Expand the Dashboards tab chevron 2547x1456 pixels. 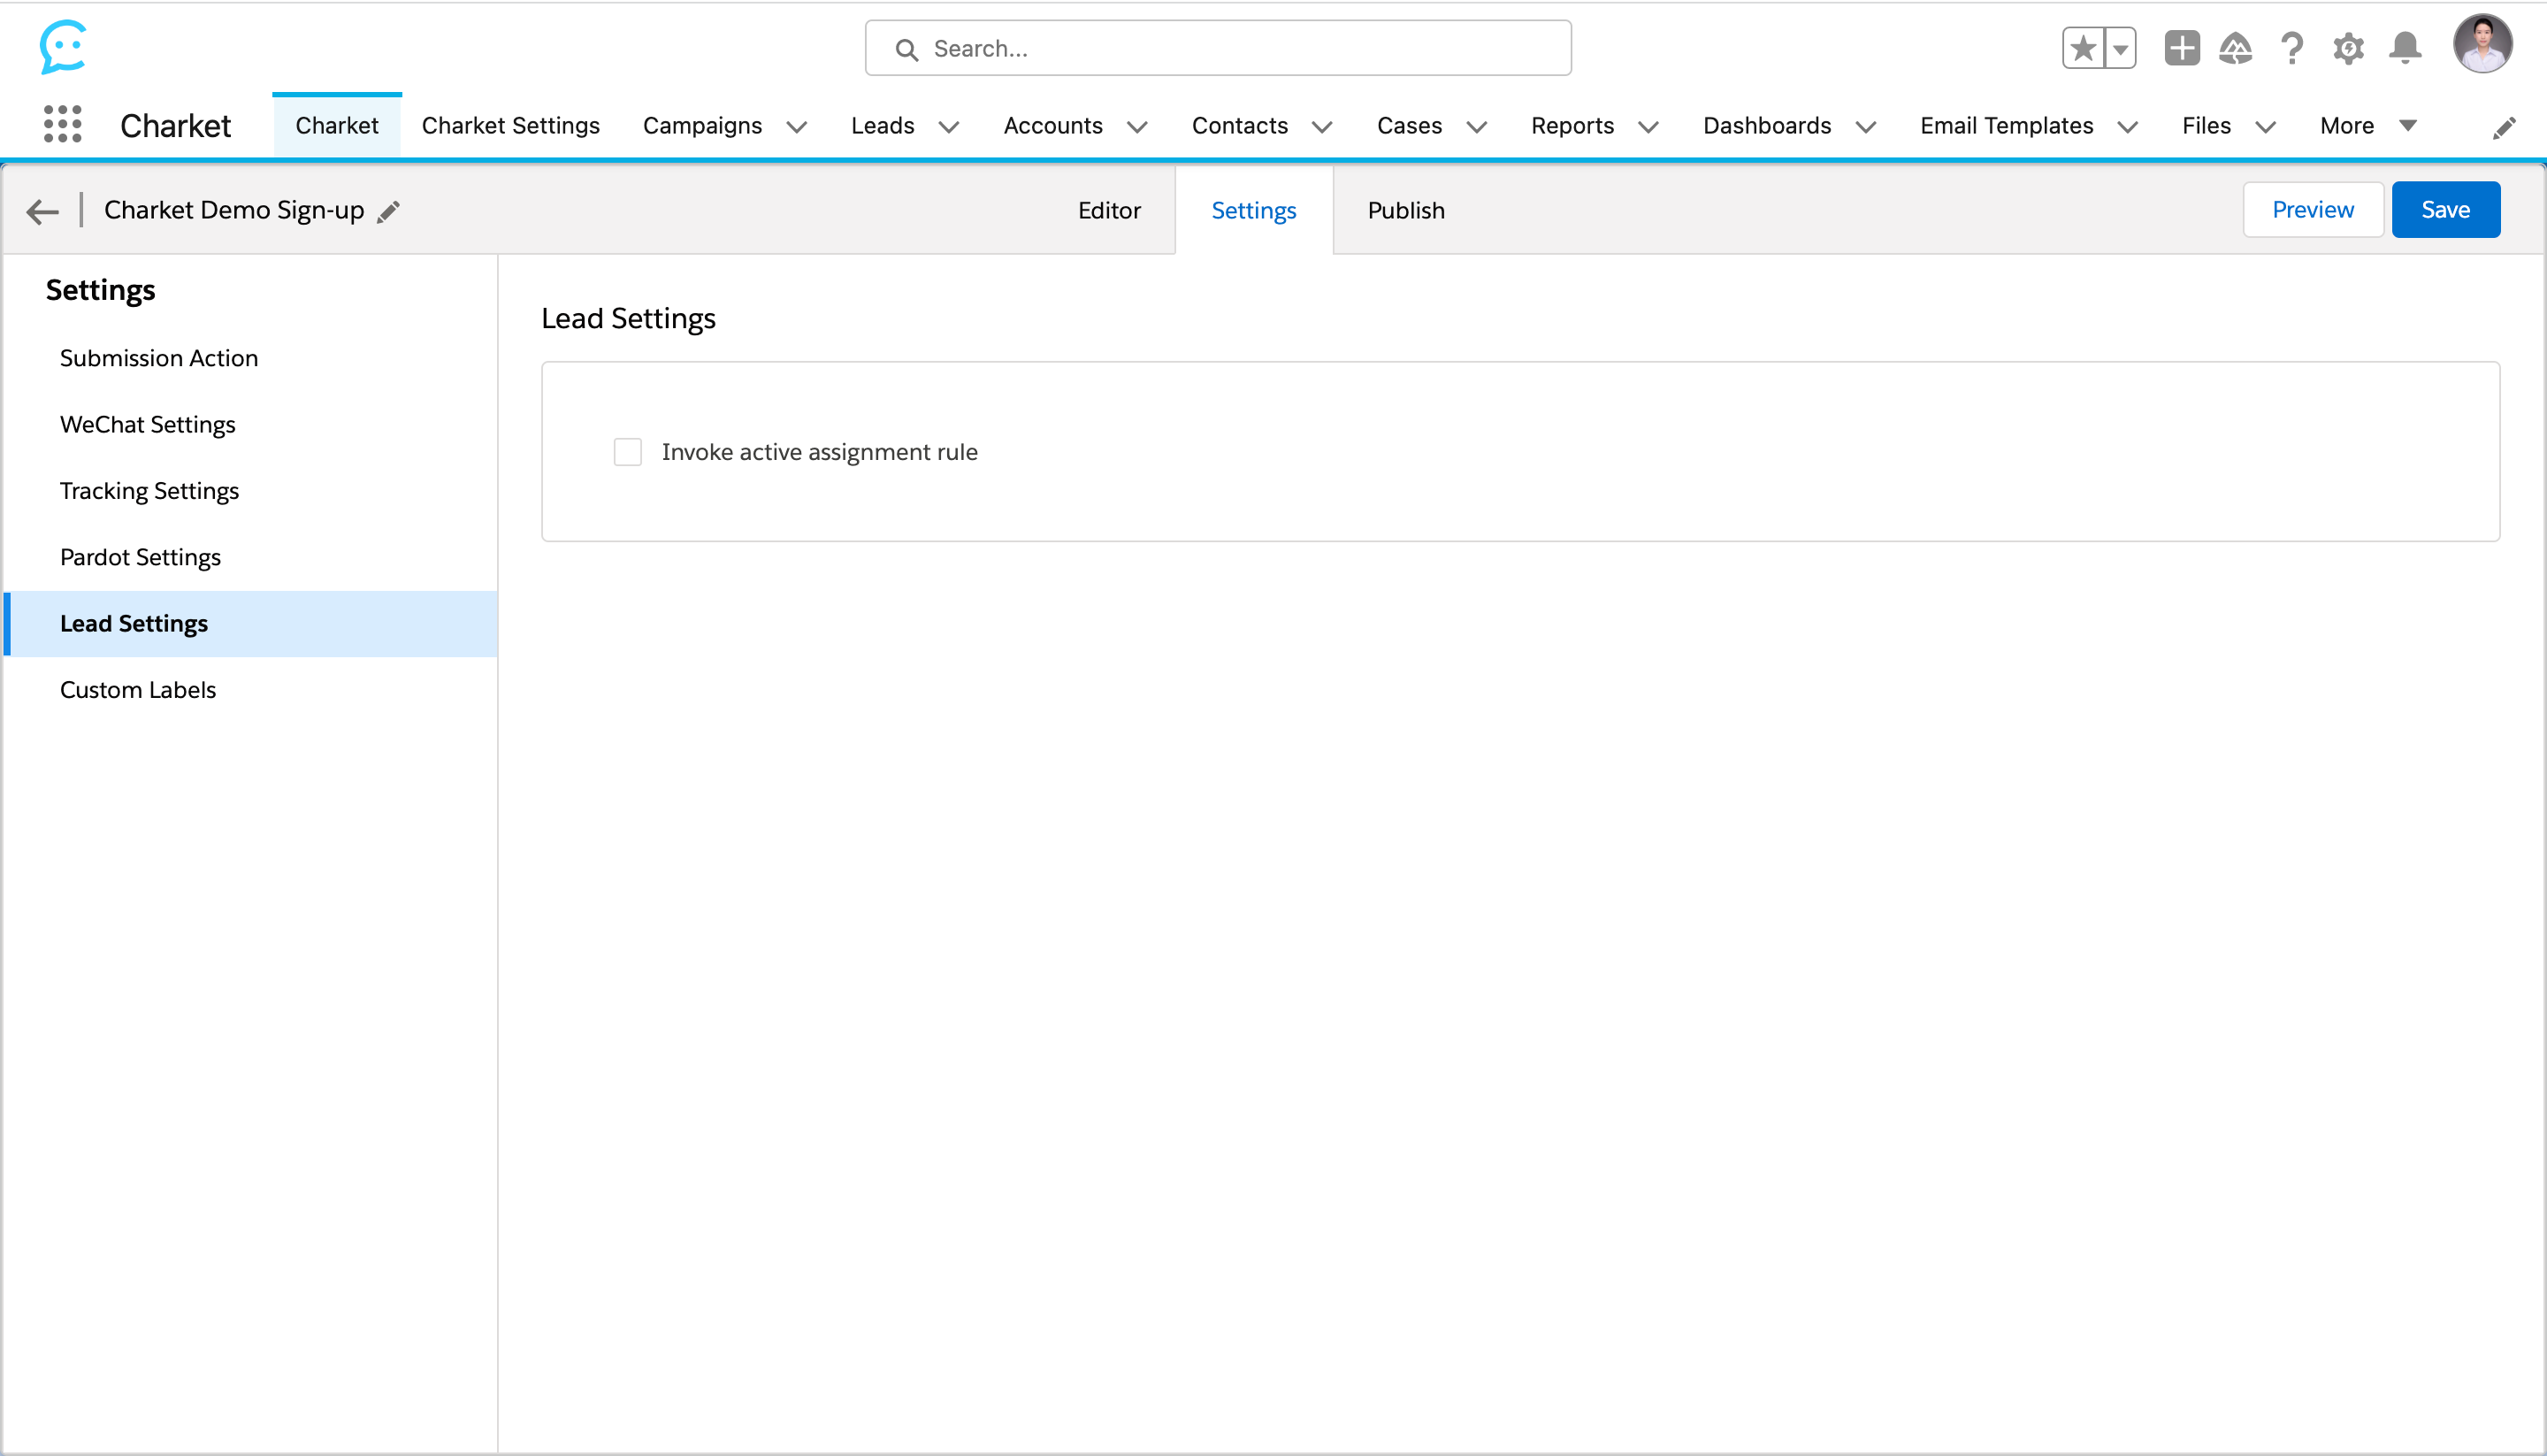(x=1865, y=127)
